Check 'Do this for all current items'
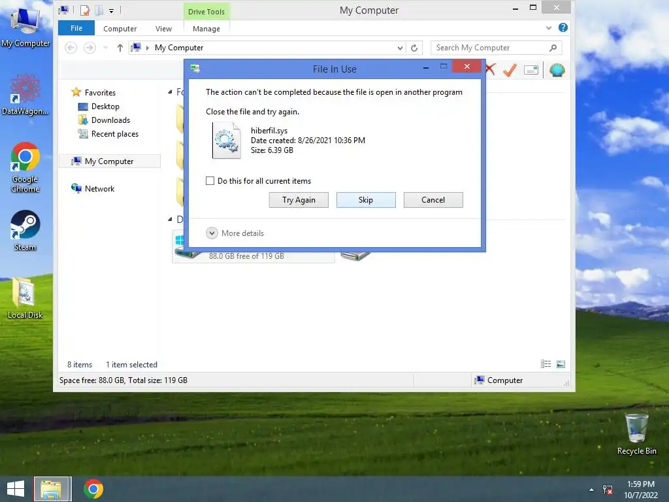The image size is (669, 502). tap(210, 180)
